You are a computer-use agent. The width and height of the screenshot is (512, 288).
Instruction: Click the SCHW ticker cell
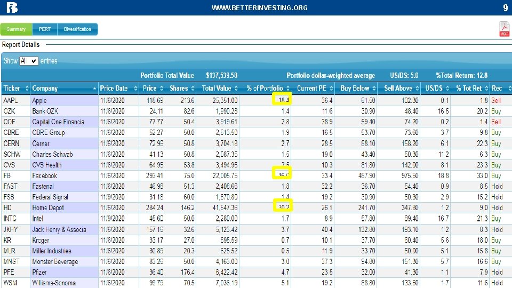pyautogui.click(x=15, y=154)
